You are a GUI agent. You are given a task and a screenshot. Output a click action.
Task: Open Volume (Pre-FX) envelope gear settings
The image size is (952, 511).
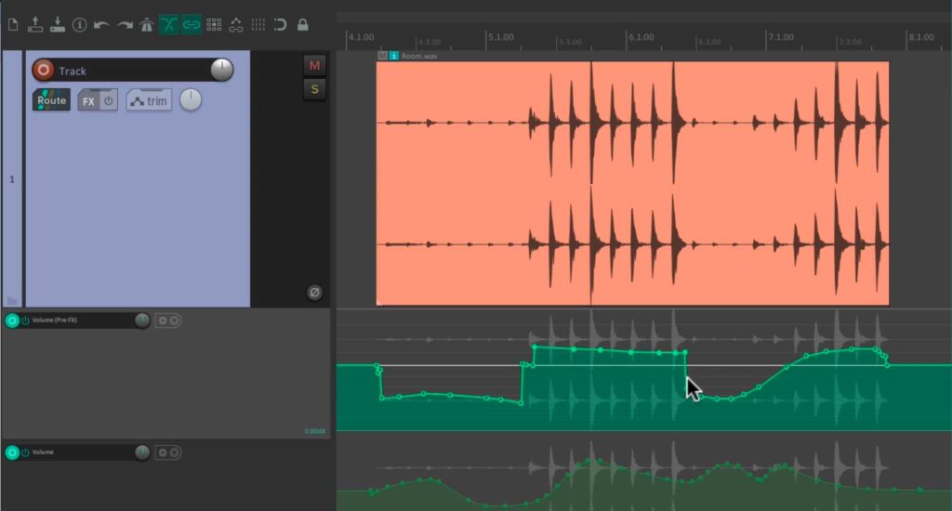point(162,321)
